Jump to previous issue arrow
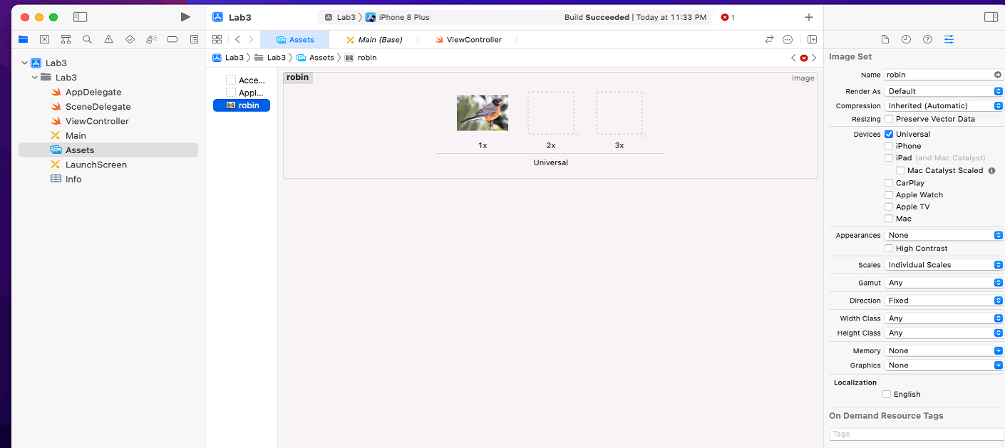The width and height of the screenshot is (1005, 448). click(x=793, y=58)
